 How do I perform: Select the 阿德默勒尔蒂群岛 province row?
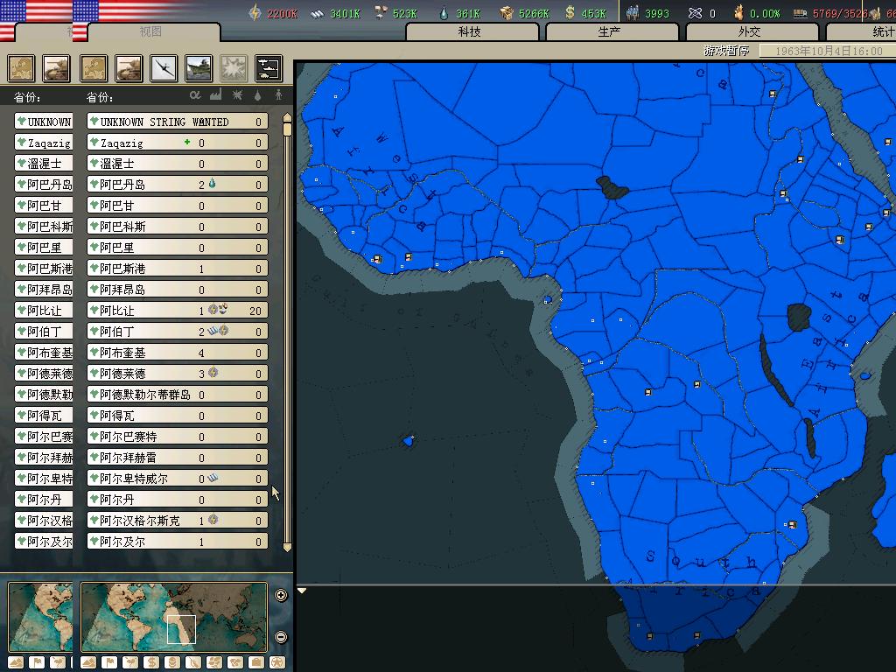coord(178,395)
